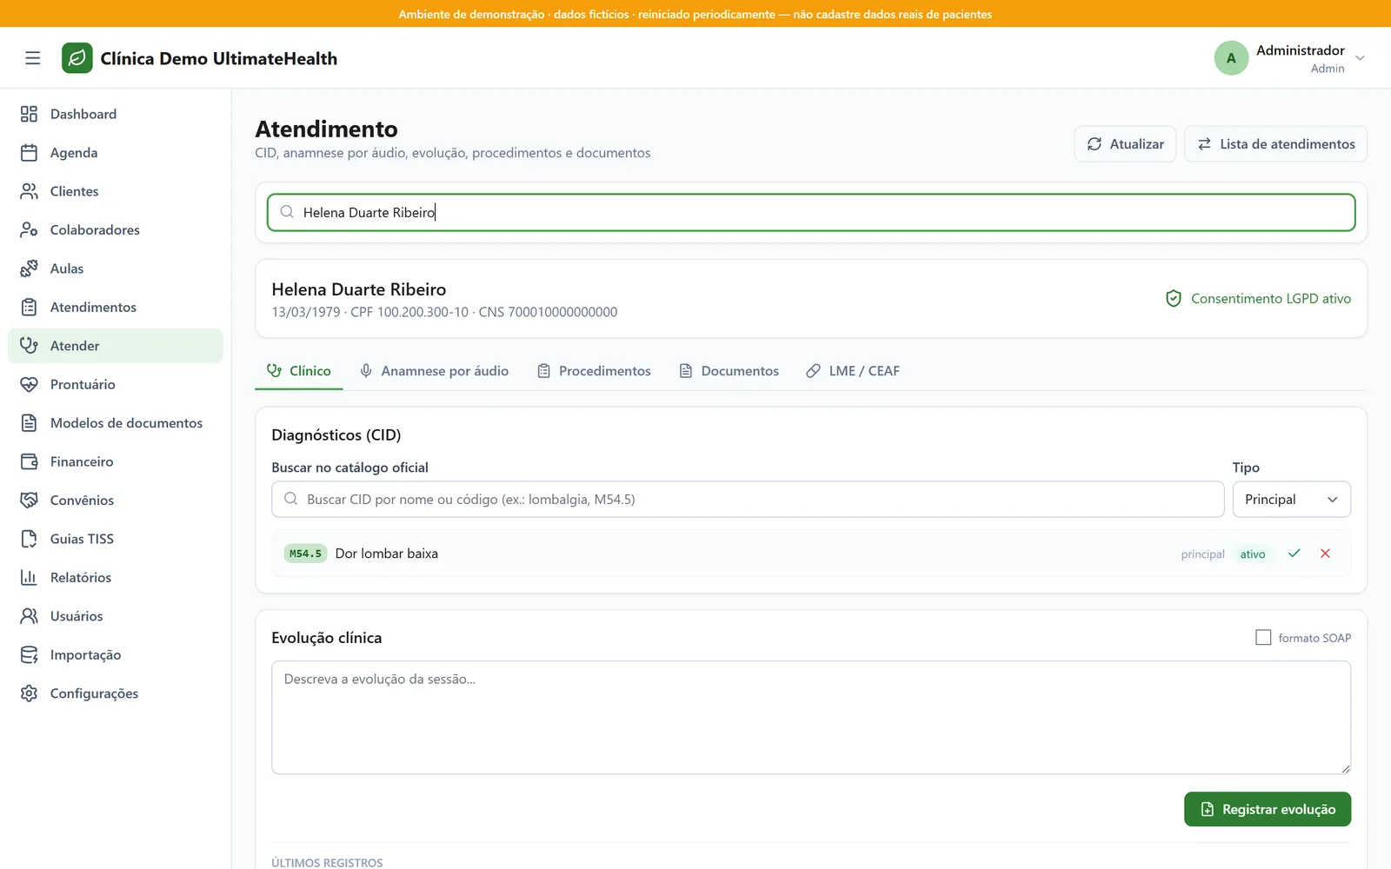Click the patient name heading Helena Duarte Ribeiro
The width and height of the screenshot is (1391, 869).
[x=359, y=289]
